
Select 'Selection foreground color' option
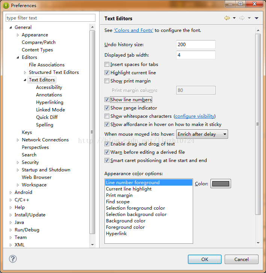click(149, 208)
